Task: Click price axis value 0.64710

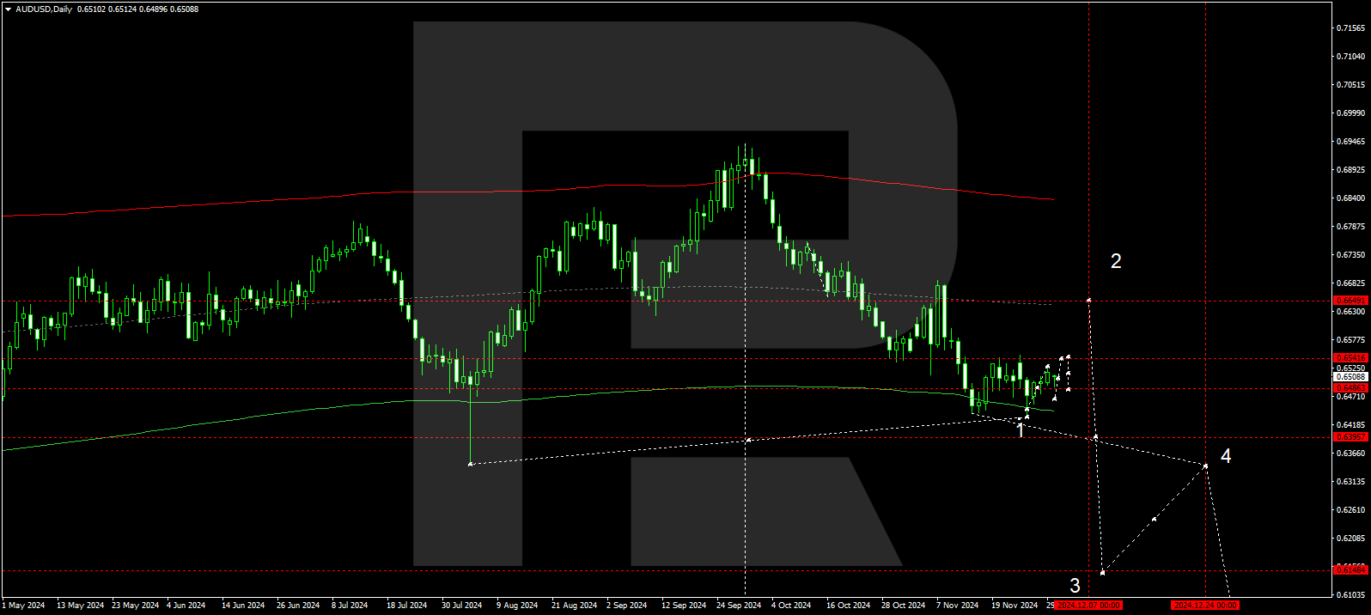Action: click(1350, 397)
